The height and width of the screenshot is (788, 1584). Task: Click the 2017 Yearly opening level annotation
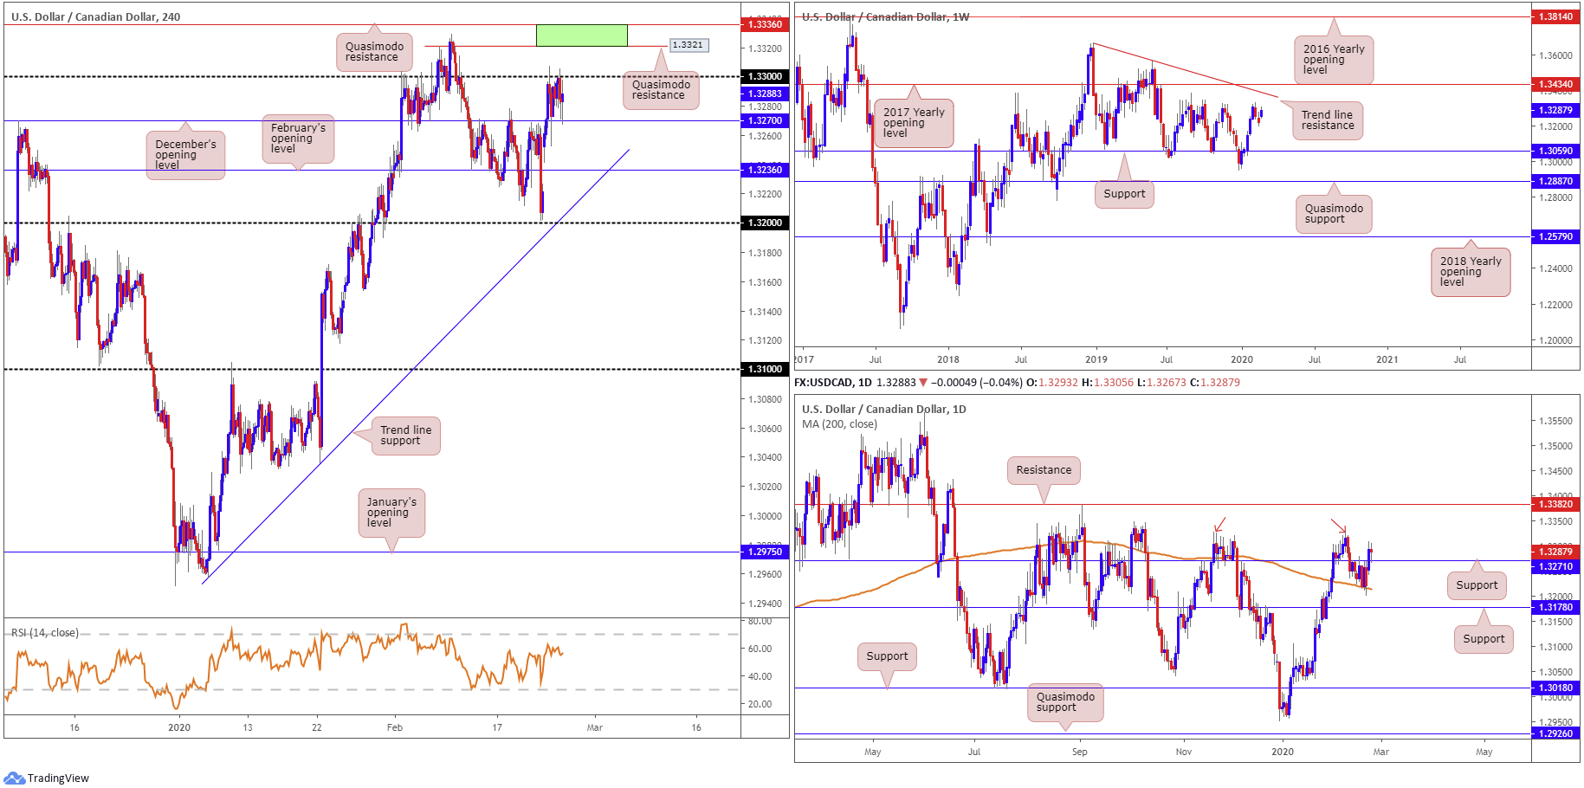click(x=914, y=123)
